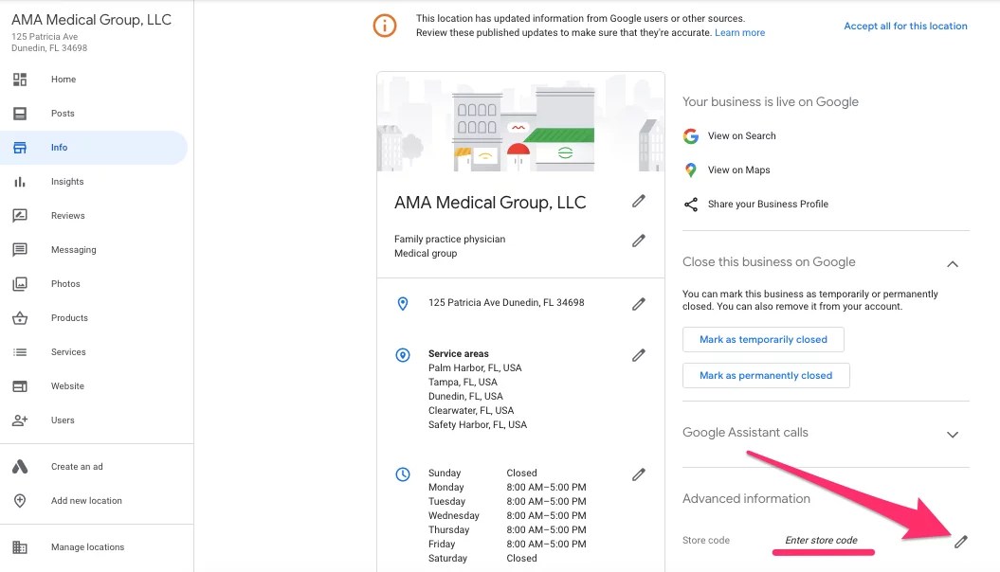This screenshot has width=1000, height=572.
Task: Open the Home menu item
Action: point(64,79)
